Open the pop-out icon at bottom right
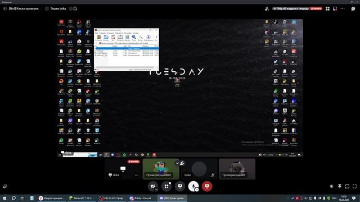Image resolution: width=360 pixels, height=202 pixels. [x=347, y=186]
